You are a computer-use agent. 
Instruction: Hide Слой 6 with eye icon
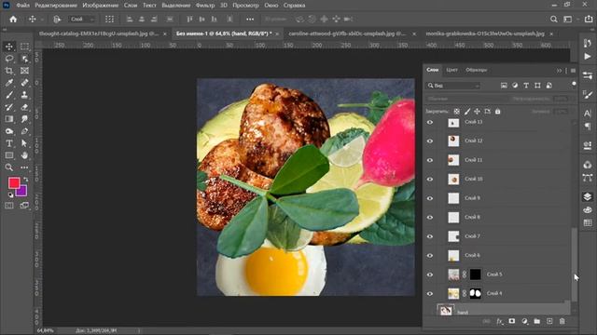click(430, 255)
